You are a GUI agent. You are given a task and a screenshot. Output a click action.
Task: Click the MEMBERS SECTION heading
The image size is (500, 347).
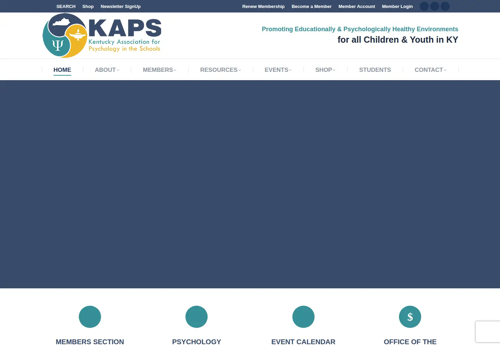tap(90, 342)
